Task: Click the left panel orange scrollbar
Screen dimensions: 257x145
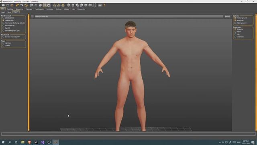Action: click(29, 72)
